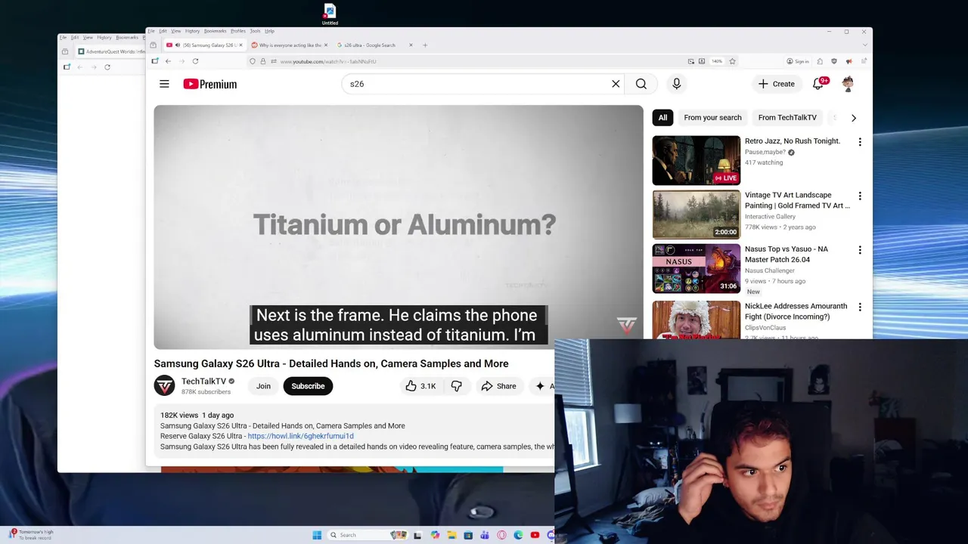Image resolution: width=968 pixels, height=544 pixels.
Task: Open the howl.link reserve link
Action: tap(300, 436)
